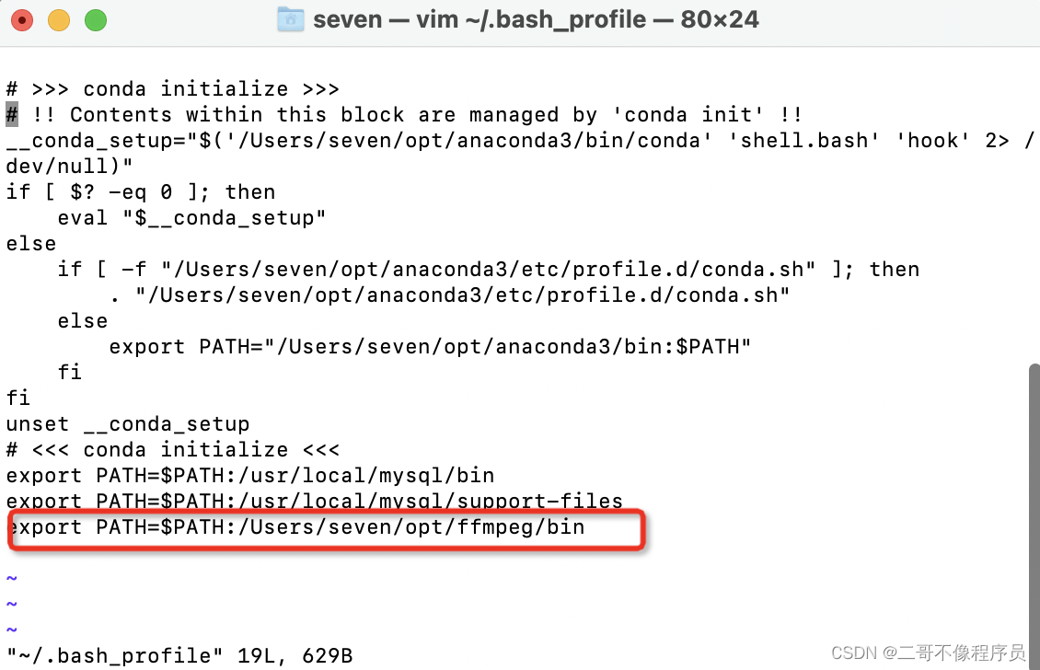
Task: Click the highlighted '#' cursor before '!! Contents'
Action: (12, 115)
